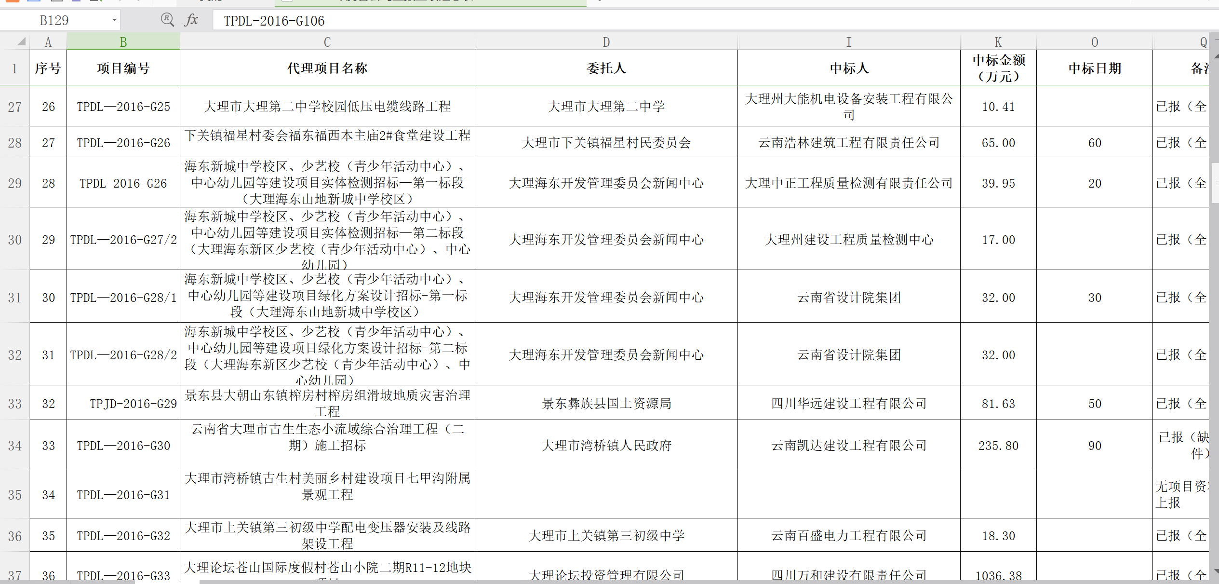Click the magnifier search icon beside fx

point(167,20)
